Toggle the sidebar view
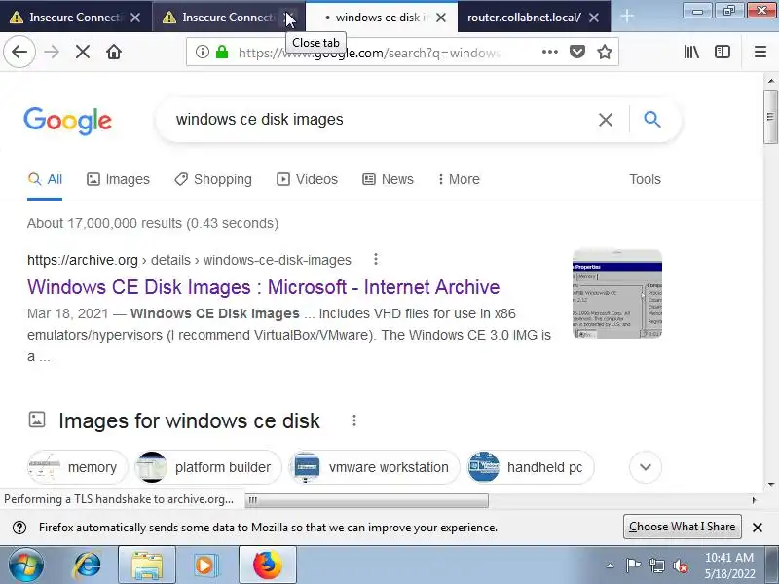The width and height of the screenshot is (779, 584). point(722,52)
